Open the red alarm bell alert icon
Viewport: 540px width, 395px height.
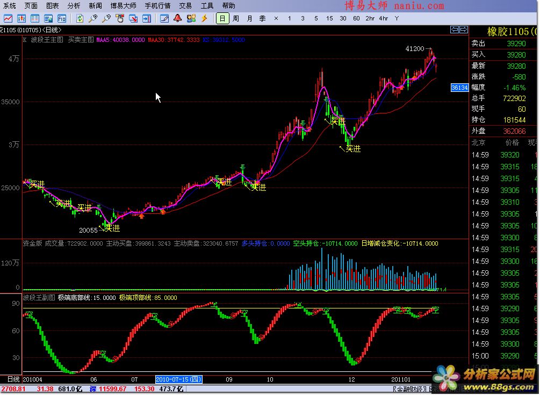click(178, 19)
